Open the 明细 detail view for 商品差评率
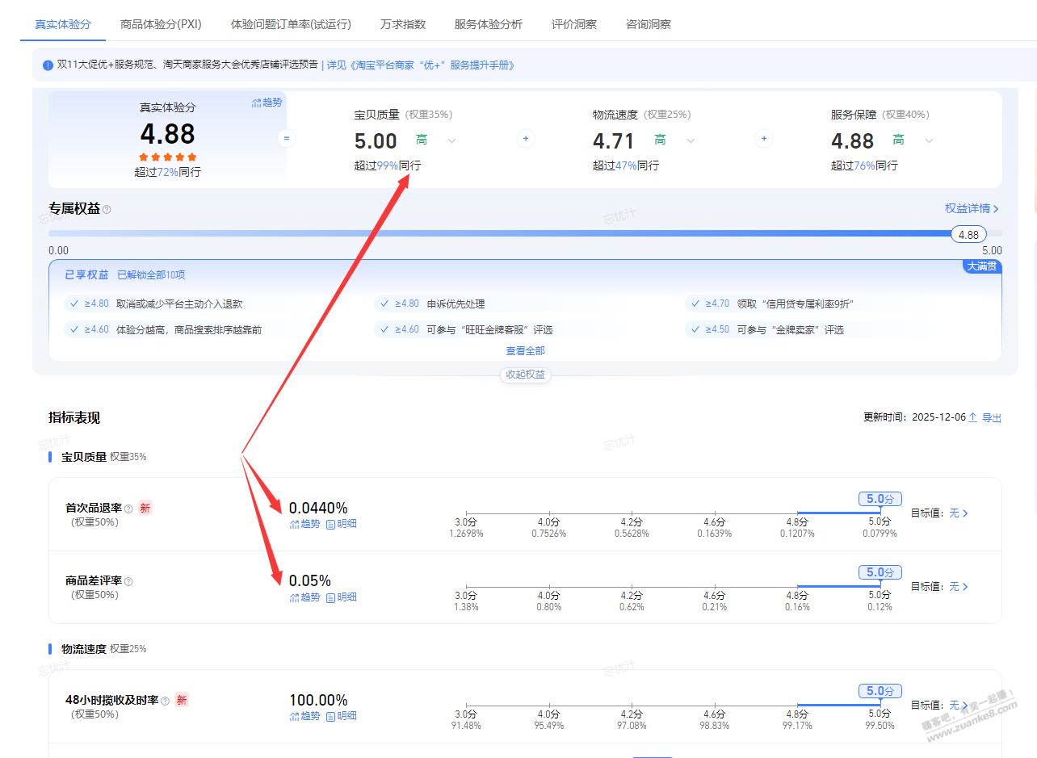This screenshot has height=758, width=1037. (x=342, y=597)
